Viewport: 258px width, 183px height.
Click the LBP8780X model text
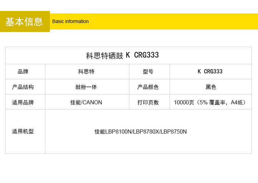click(x=146, y=132)
